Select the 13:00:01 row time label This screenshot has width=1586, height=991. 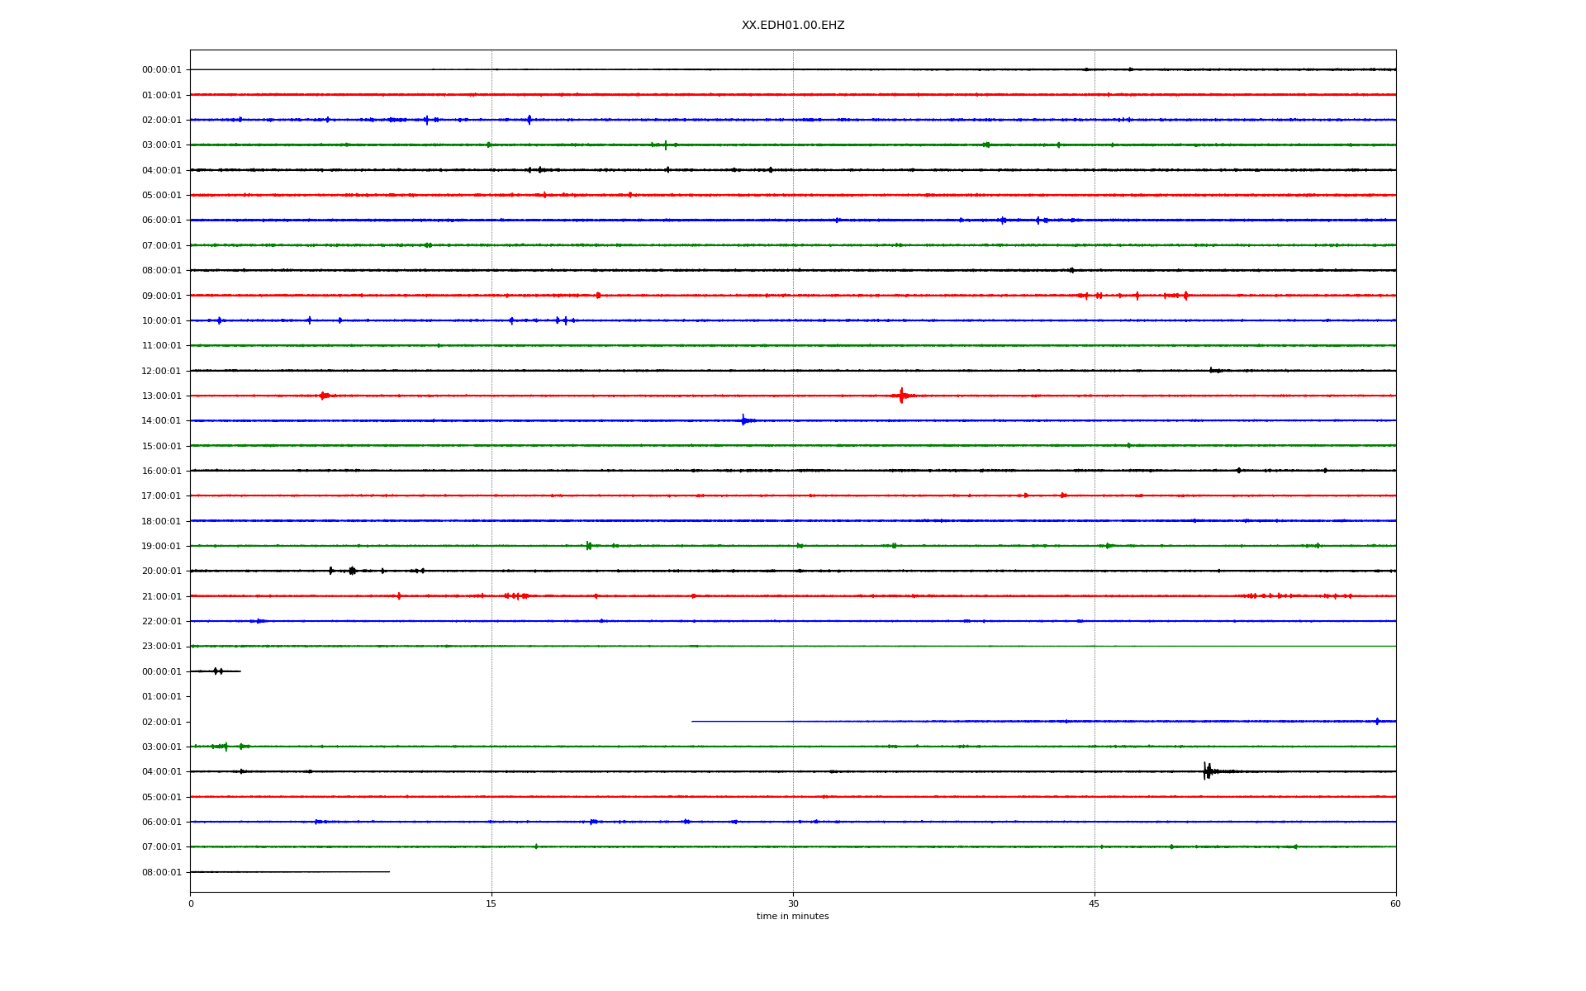click(x=161, y=396)
